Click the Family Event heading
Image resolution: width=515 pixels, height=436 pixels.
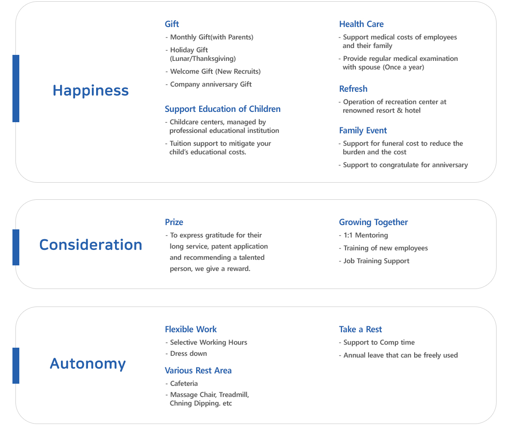pos(363,130)
